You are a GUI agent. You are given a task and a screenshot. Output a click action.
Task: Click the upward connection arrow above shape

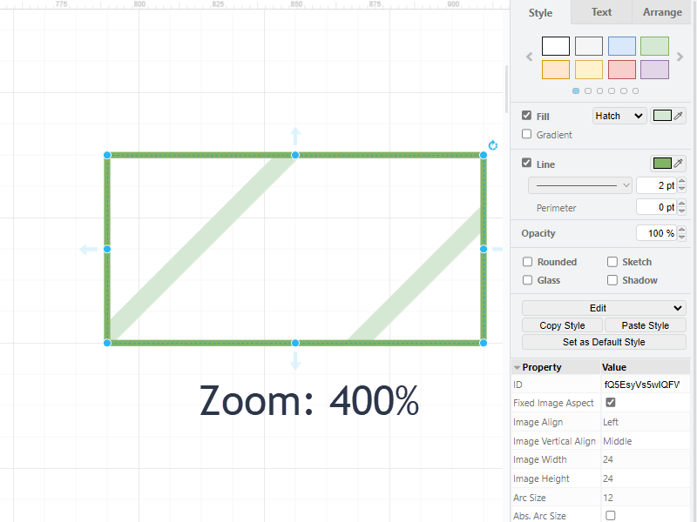pos(295,136)
